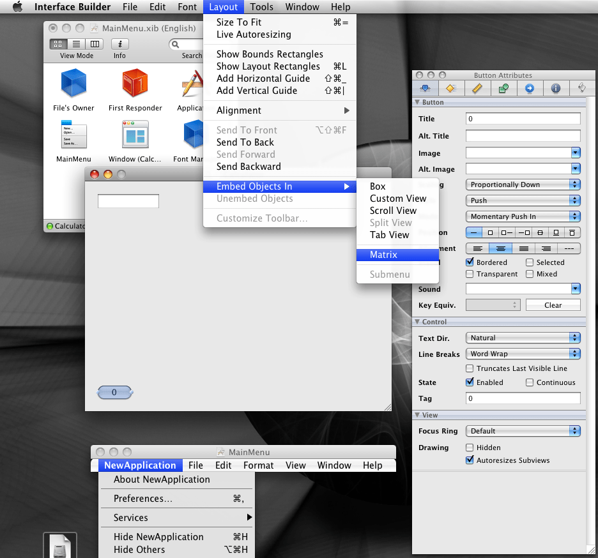Image resolution: width=598 pixels, height=558 pixels.
Task: Open the Alignment submenu
Action: point(280,110)
